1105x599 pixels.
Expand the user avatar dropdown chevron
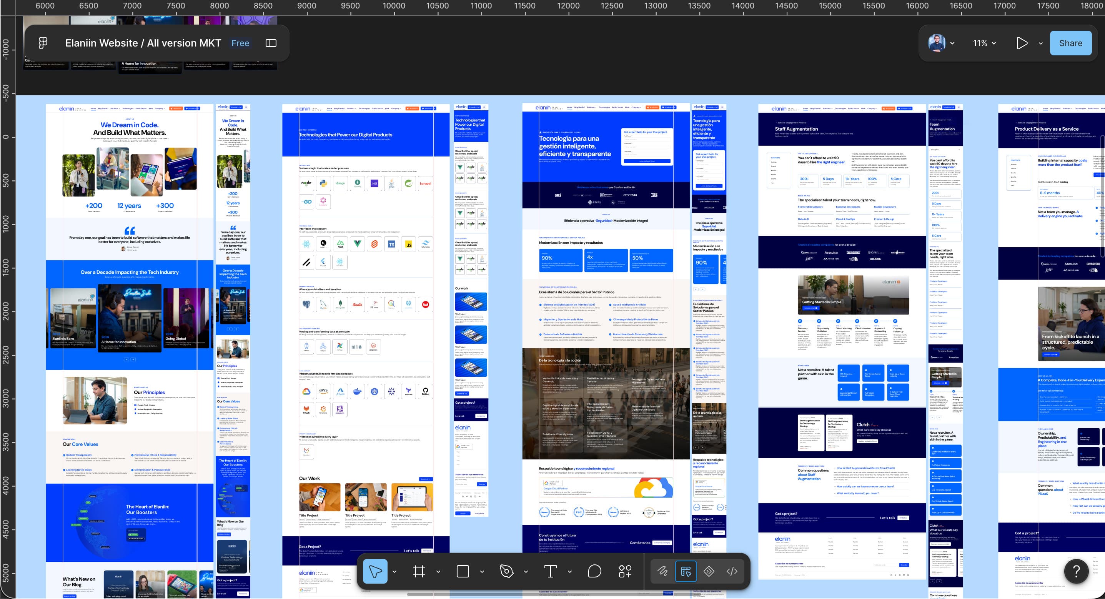pyautogui.click(x=952, y=43)
